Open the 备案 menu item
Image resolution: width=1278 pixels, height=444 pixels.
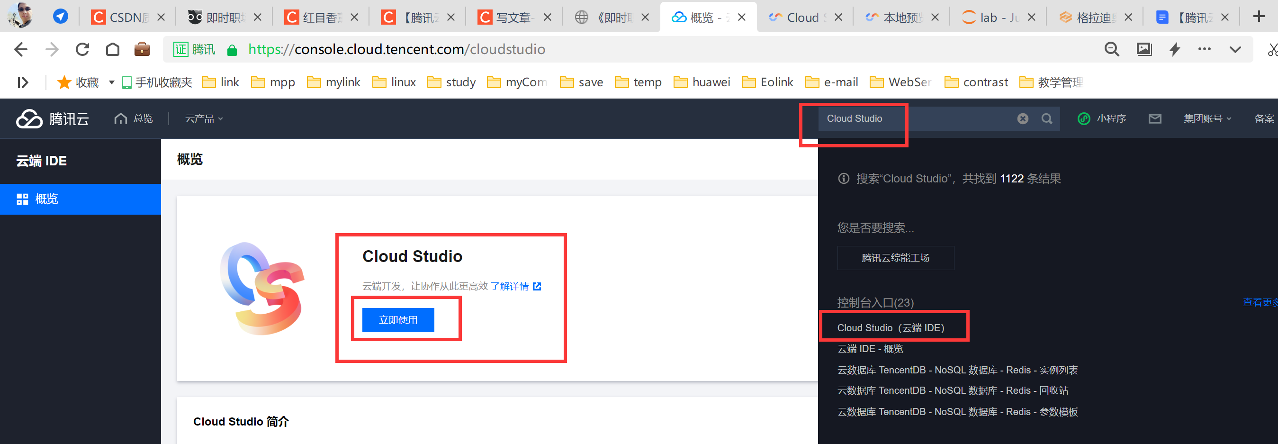[1264, 118]
